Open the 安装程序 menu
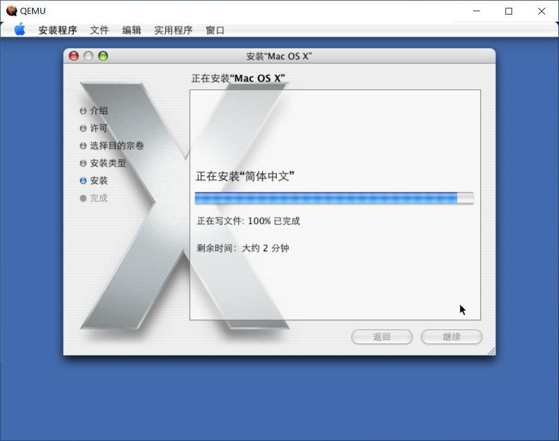559x441 pixels. tap(58, 30)
